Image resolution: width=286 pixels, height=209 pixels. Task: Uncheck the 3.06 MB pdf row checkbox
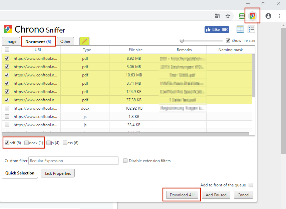coord(7,67)
